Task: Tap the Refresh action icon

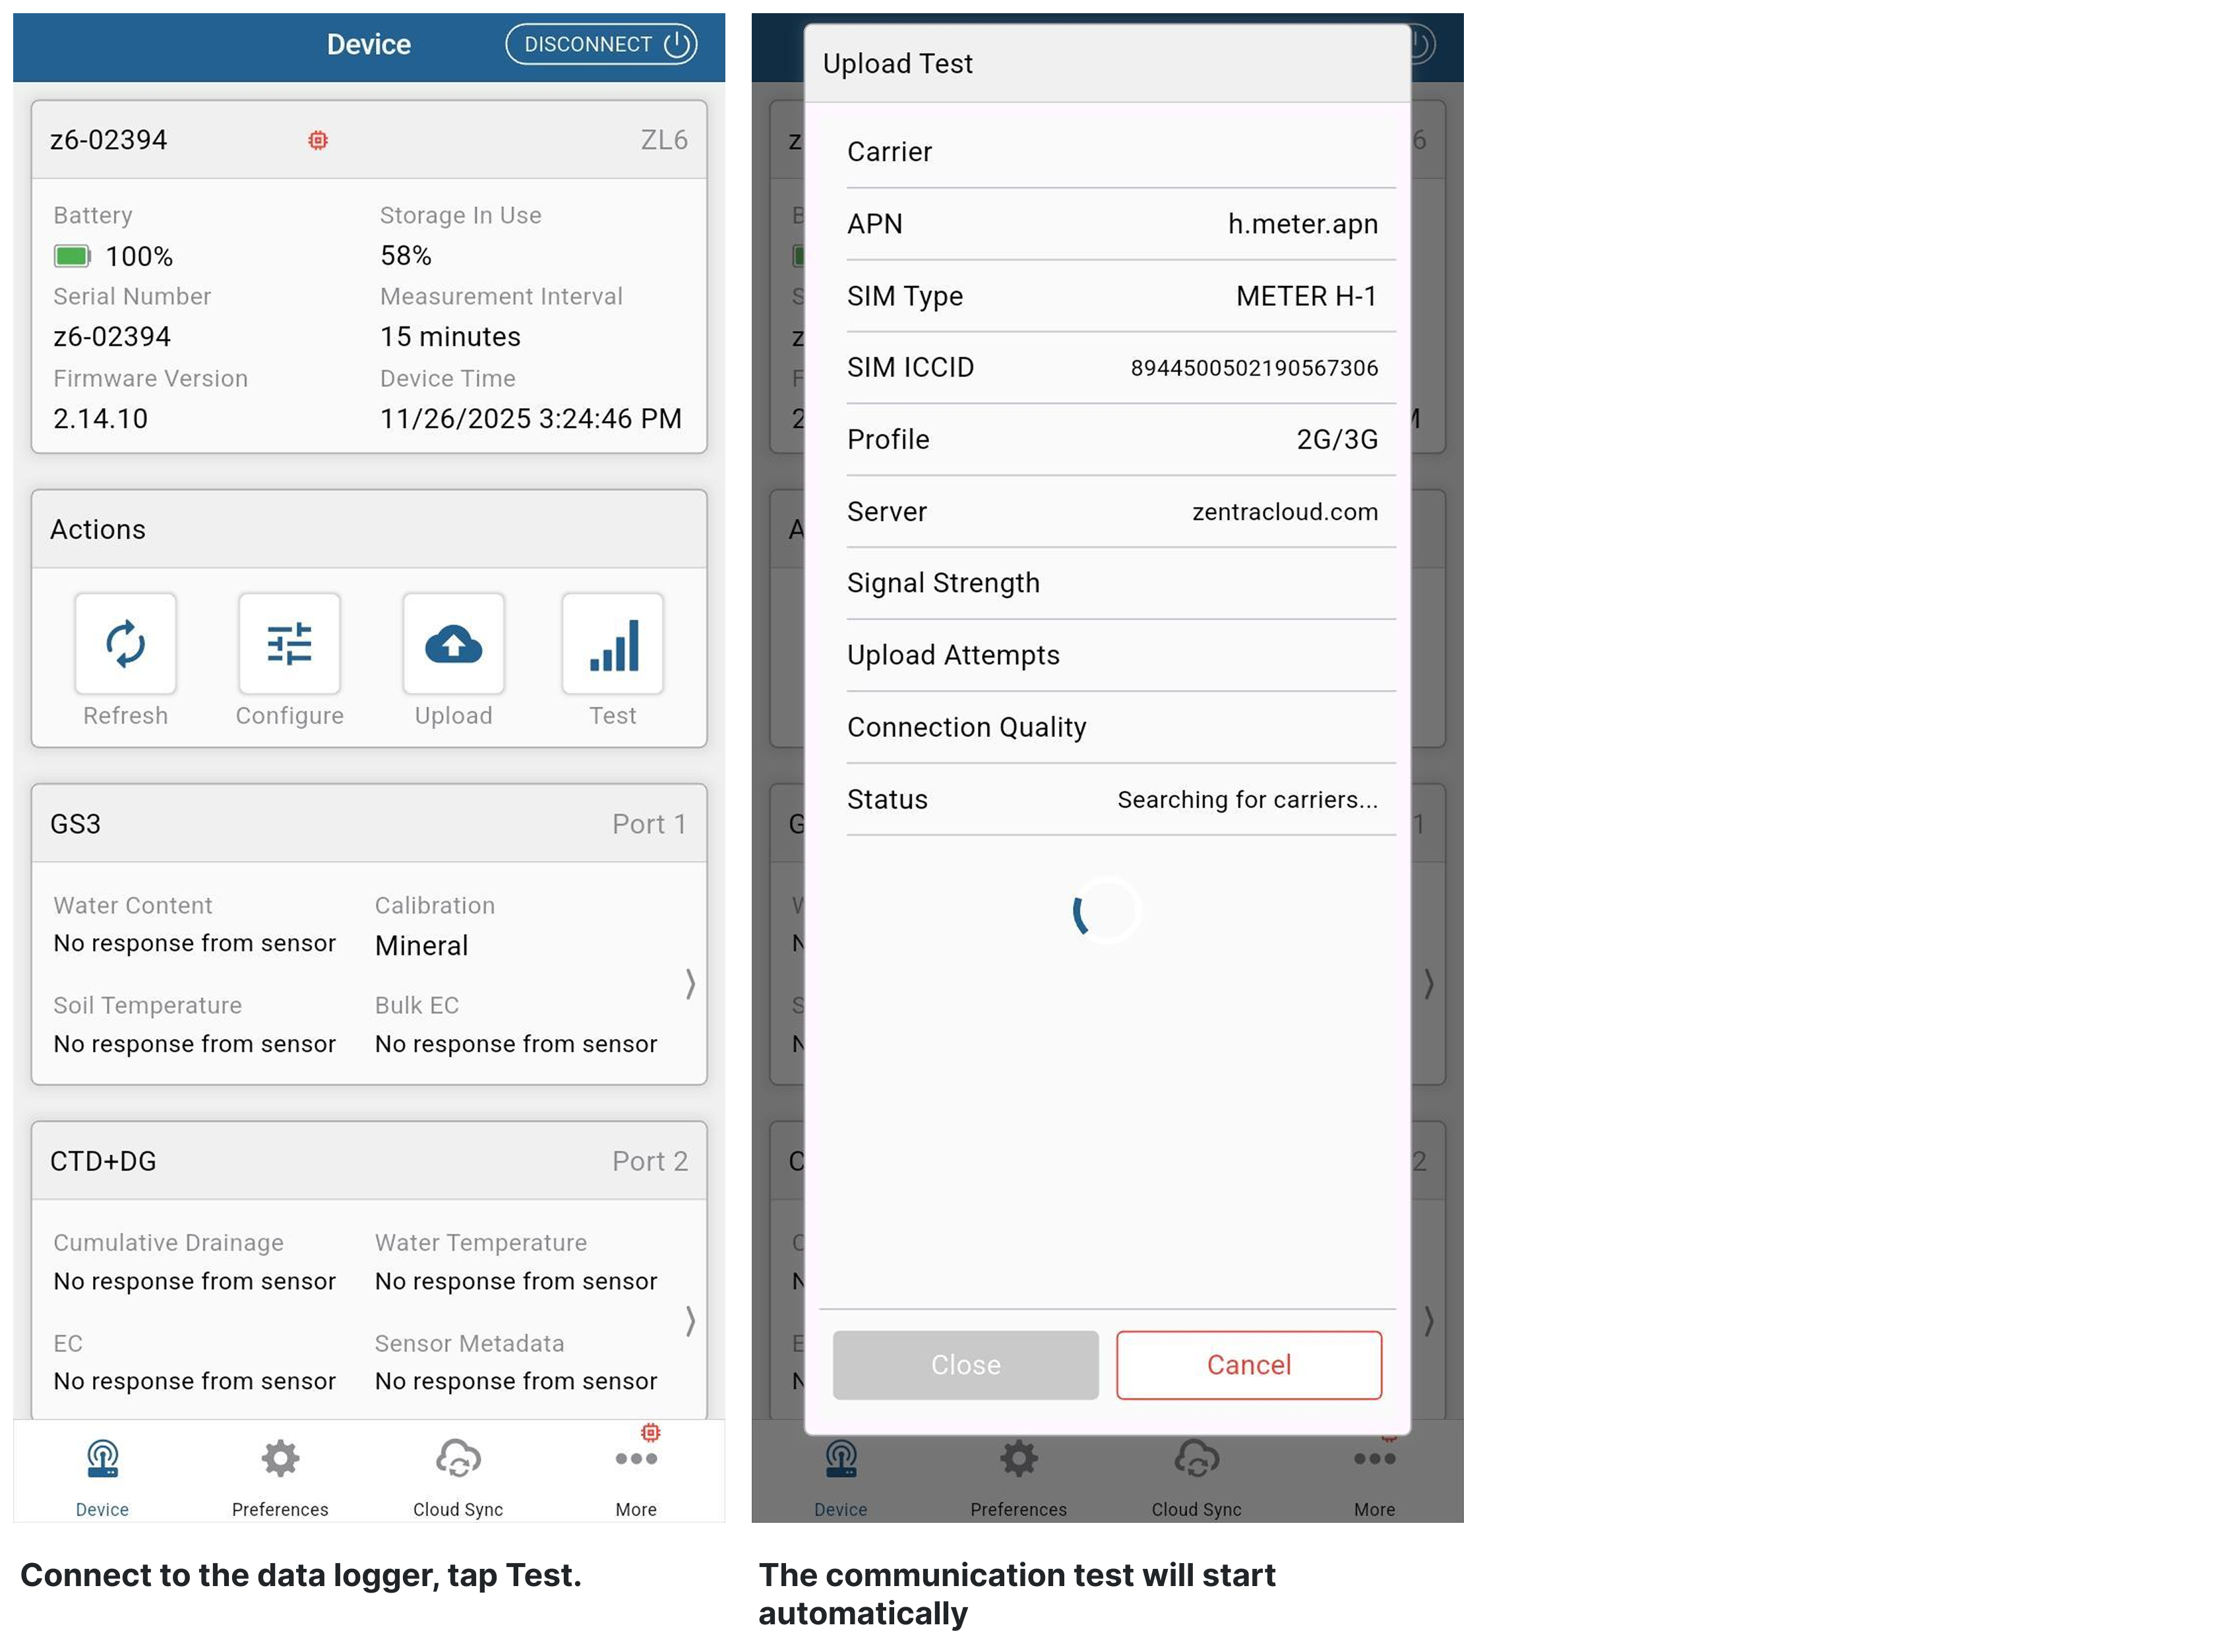Action: [125, 644]
